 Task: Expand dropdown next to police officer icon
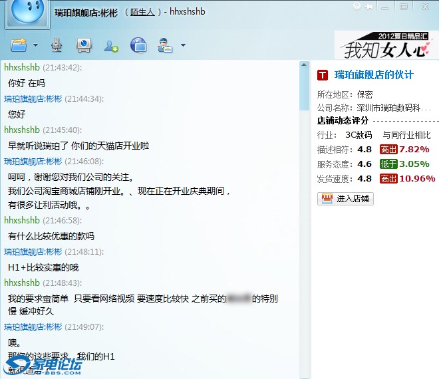point(183,45)
